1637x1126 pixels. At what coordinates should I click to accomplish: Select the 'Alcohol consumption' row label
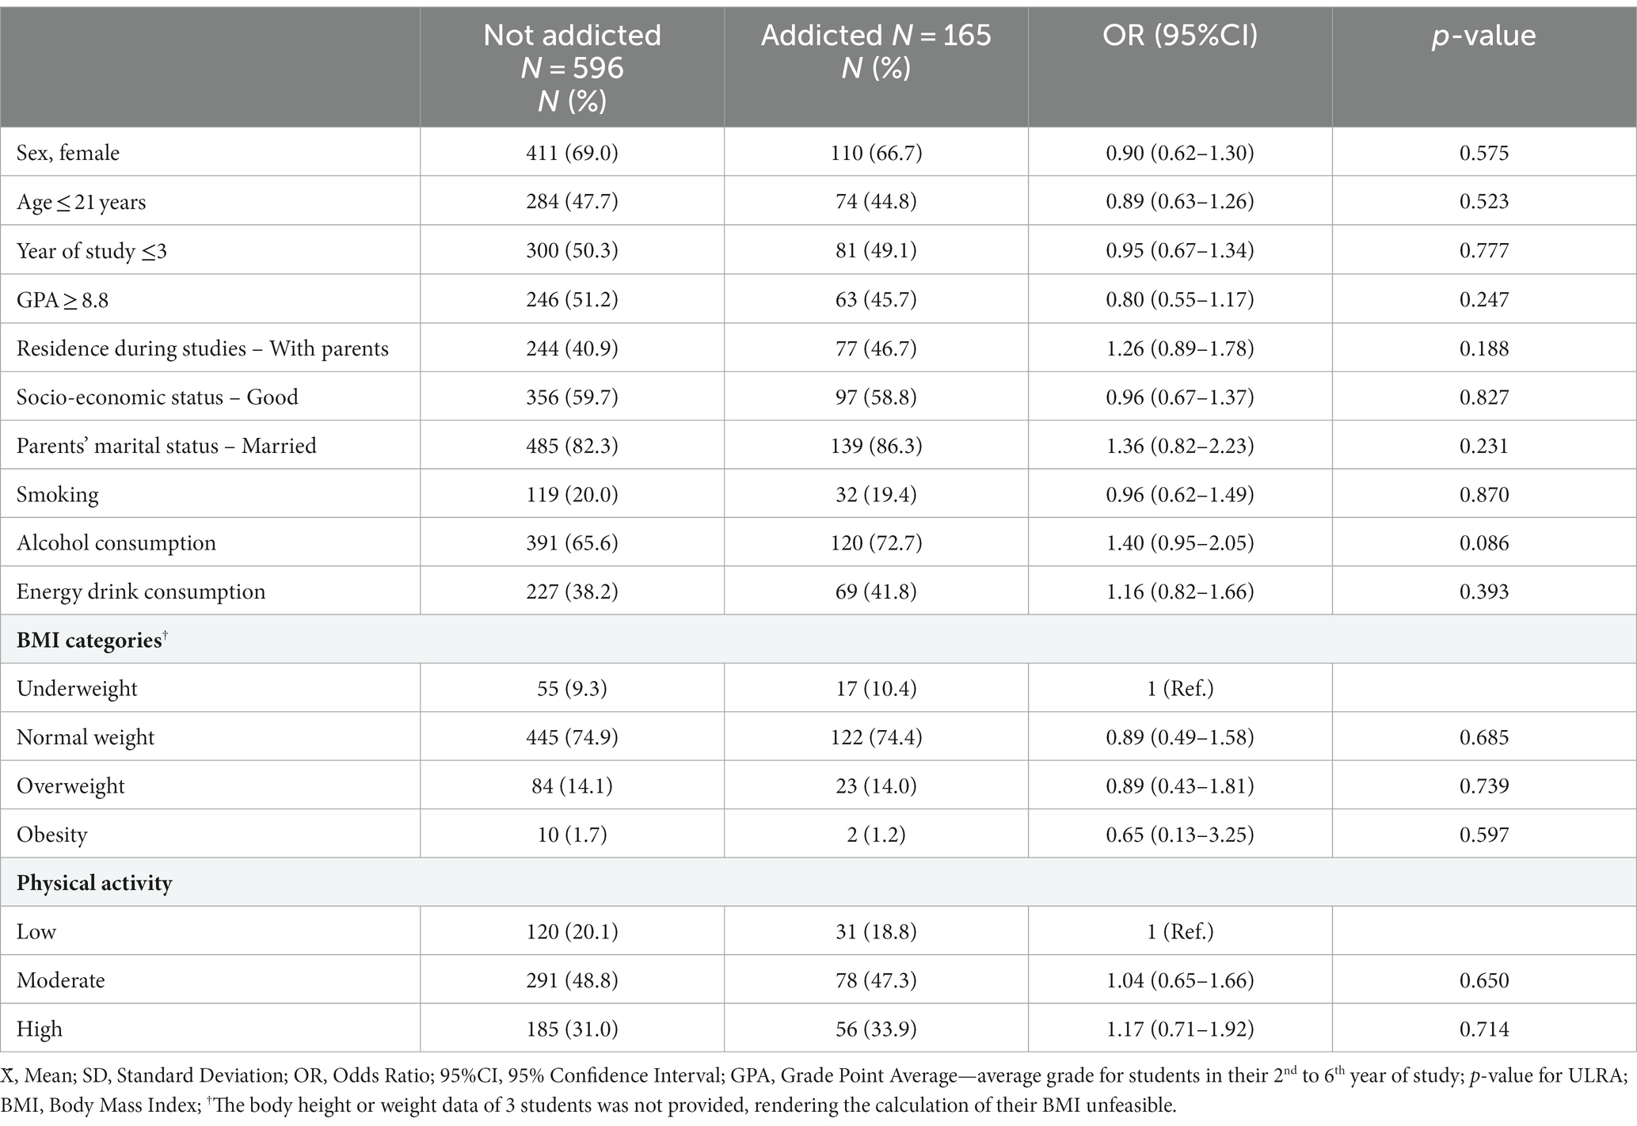pyautogui.click(x=116, y=542)
